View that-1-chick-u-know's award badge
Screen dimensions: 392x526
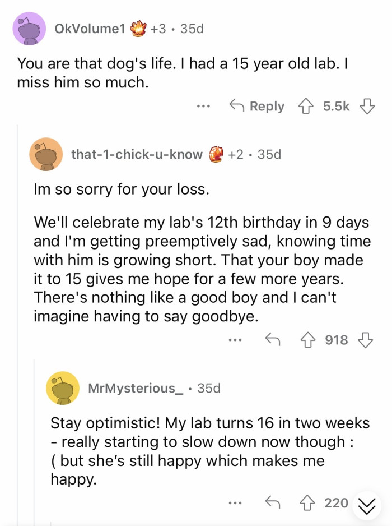217,154
